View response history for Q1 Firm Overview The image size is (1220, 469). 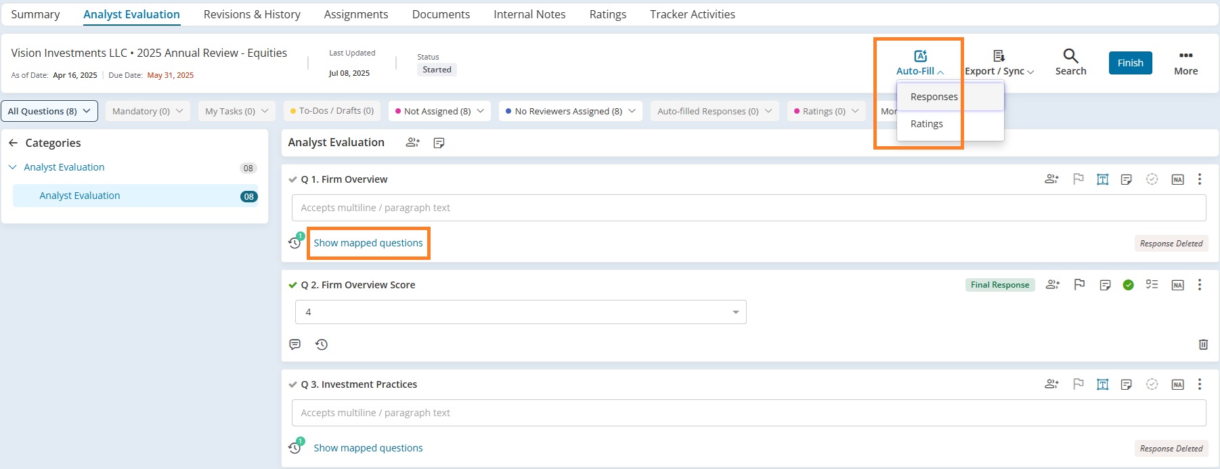point(295,242)
